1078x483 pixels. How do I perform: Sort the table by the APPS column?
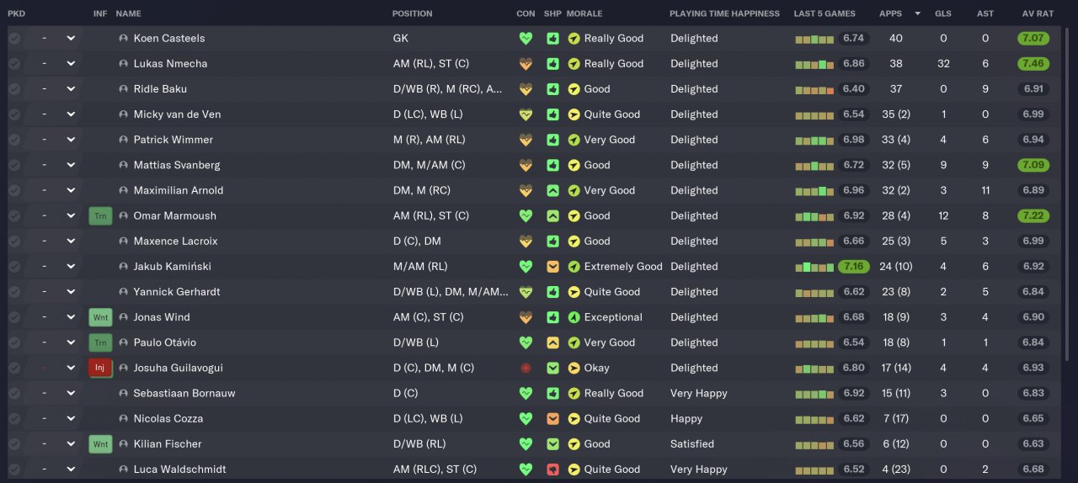click(x=890, y=13)
